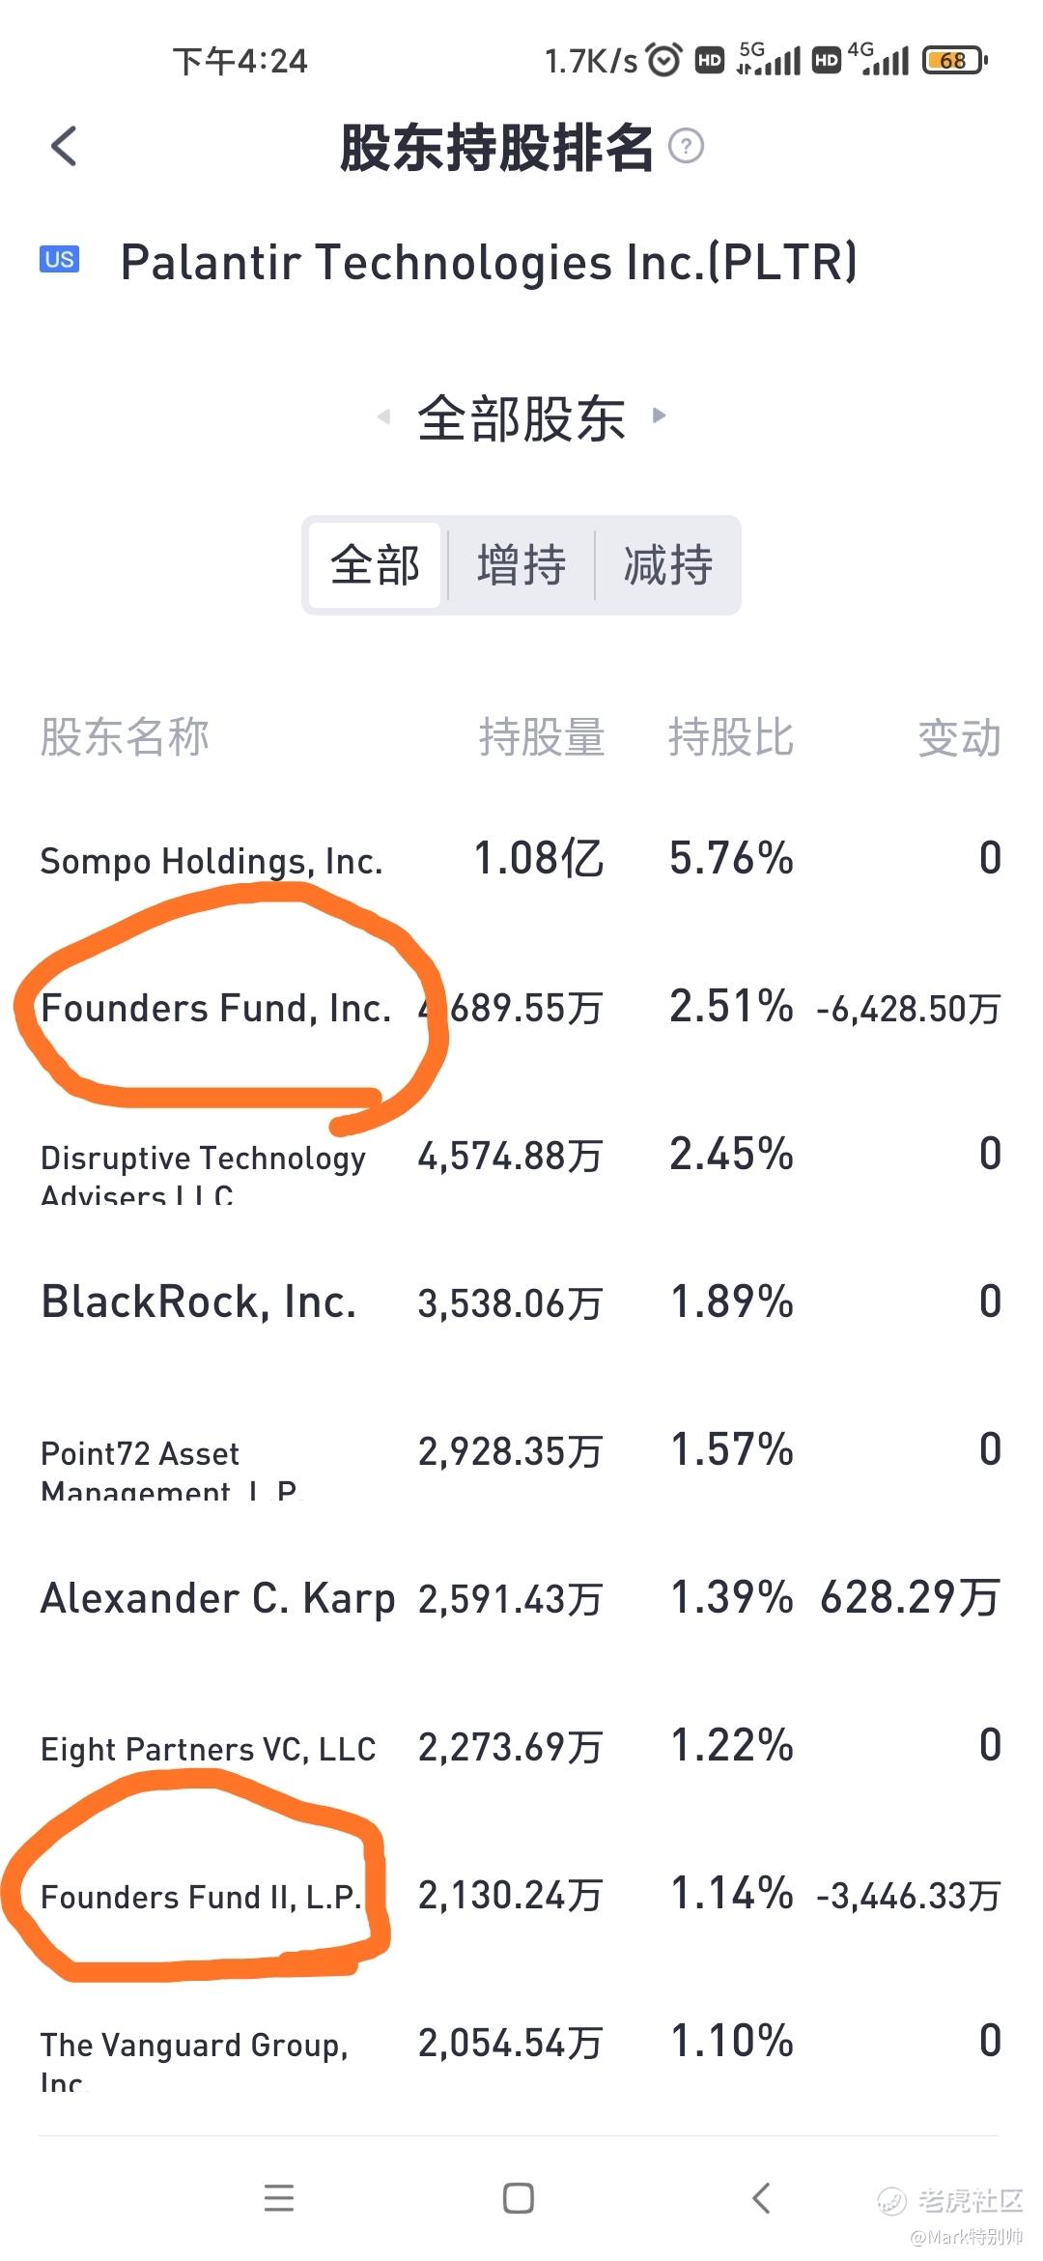Viewport: 1043px width, 2261px height.
Task: Switch to the 减持 filter tab
Action: coord(668,565)
